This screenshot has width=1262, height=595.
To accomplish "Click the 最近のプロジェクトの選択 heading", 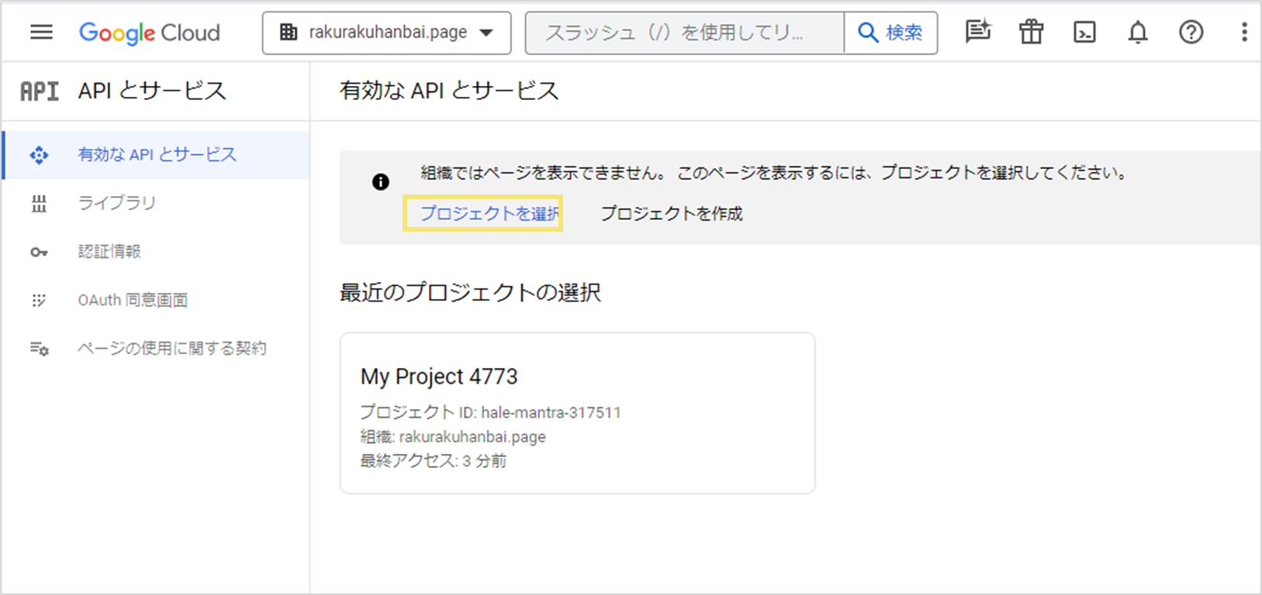I will pos(470,292).
